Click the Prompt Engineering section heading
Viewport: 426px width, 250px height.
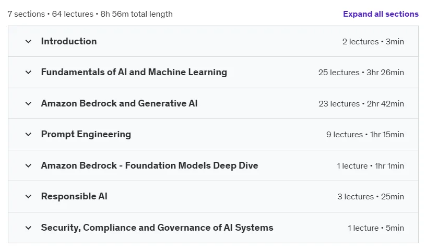[86, 134]
